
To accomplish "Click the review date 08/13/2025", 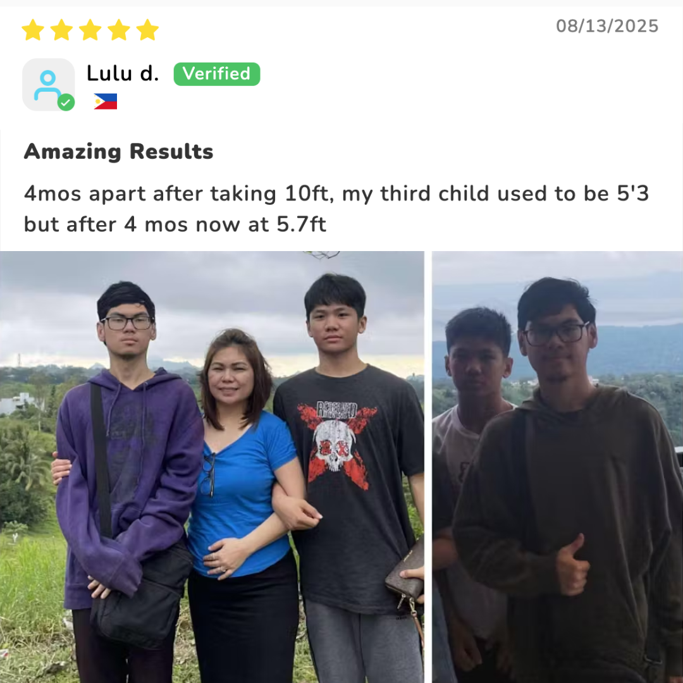I will coord(607,26).
